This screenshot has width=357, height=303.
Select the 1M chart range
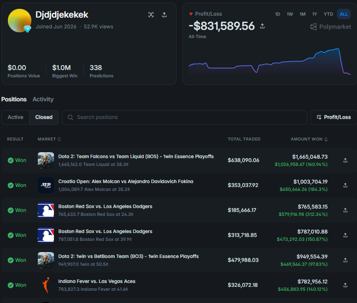(302, 14)
